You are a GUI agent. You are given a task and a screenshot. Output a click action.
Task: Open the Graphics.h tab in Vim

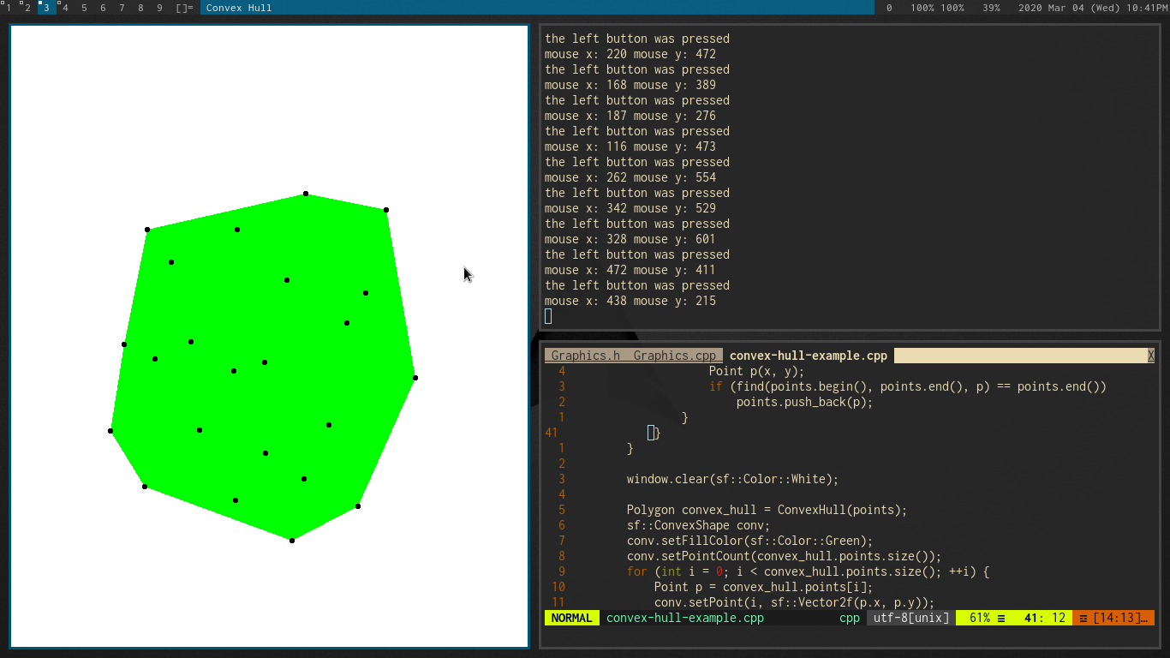585,356
